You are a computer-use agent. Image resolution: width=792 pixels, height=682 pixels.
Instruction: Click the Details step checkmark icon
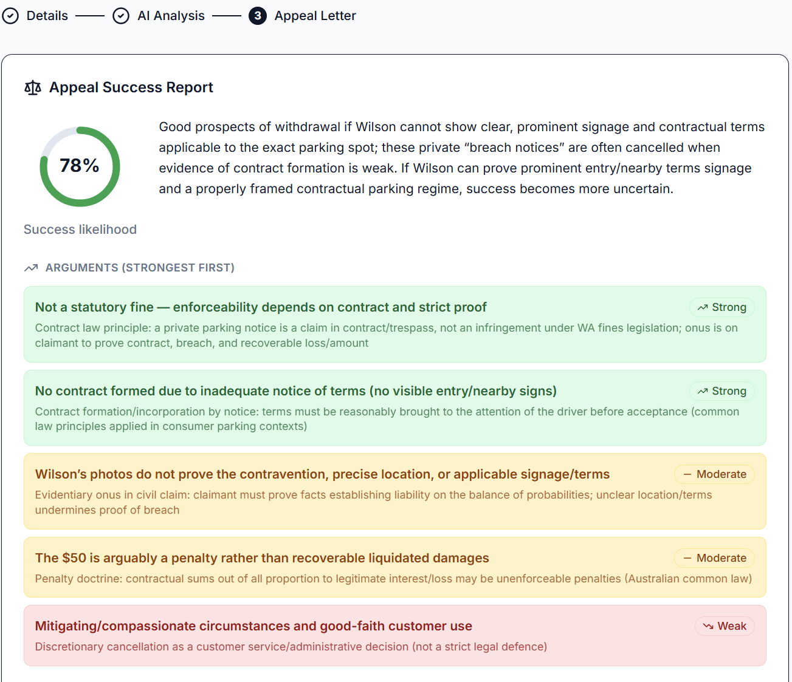pos(10,16)
